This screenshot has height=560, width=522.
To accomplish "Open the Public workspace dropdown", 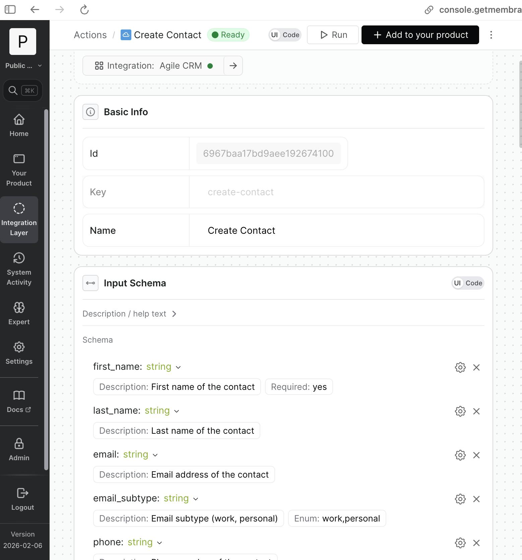I will (x=23, y=66).
